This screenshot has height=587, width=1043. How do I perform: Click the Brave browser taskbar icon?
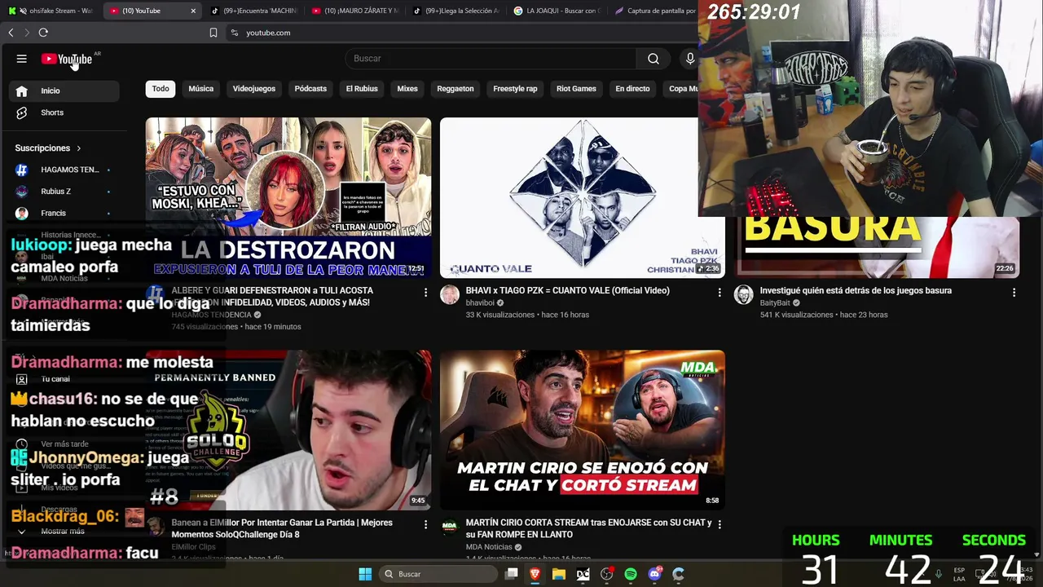pyautogui.click(x=535, y=574)
